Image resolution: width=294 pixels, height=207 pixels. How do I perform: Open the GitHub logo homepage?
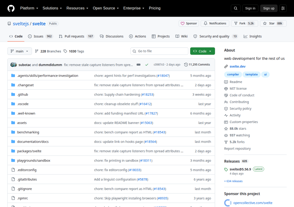click(11, 8)
